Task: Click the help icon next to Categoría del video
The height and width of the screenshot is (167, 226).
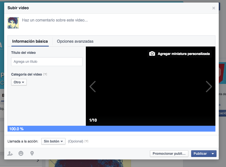Action: pos(45,74)
